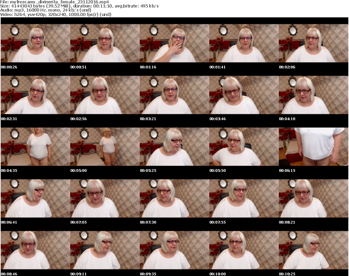This screenshot has height=276, width=349.
Task: Click the 00:03:21 timestamp label
Action: click(148, 119)
